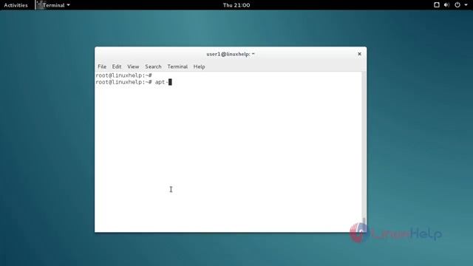Open the Edit menu
Image resolution: width=473 pixels, height=266 pixels.
coord(117,66)
